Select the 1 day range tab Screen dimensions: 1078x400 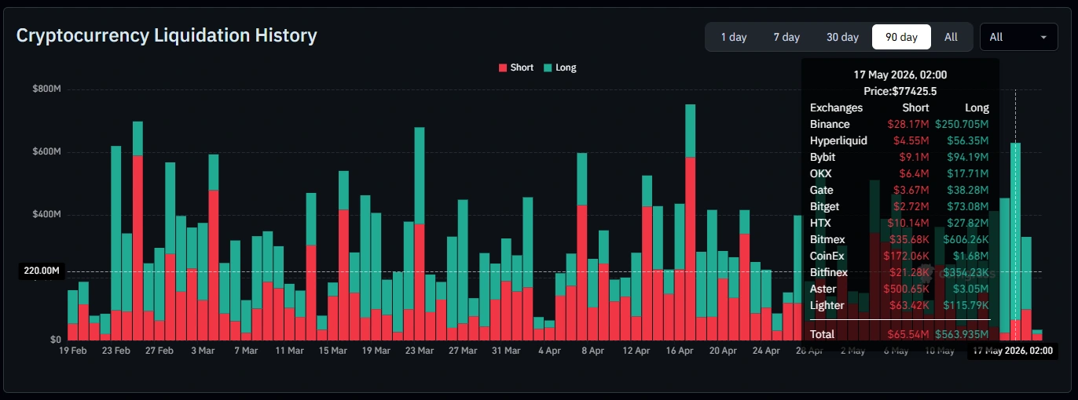point(734,37)
